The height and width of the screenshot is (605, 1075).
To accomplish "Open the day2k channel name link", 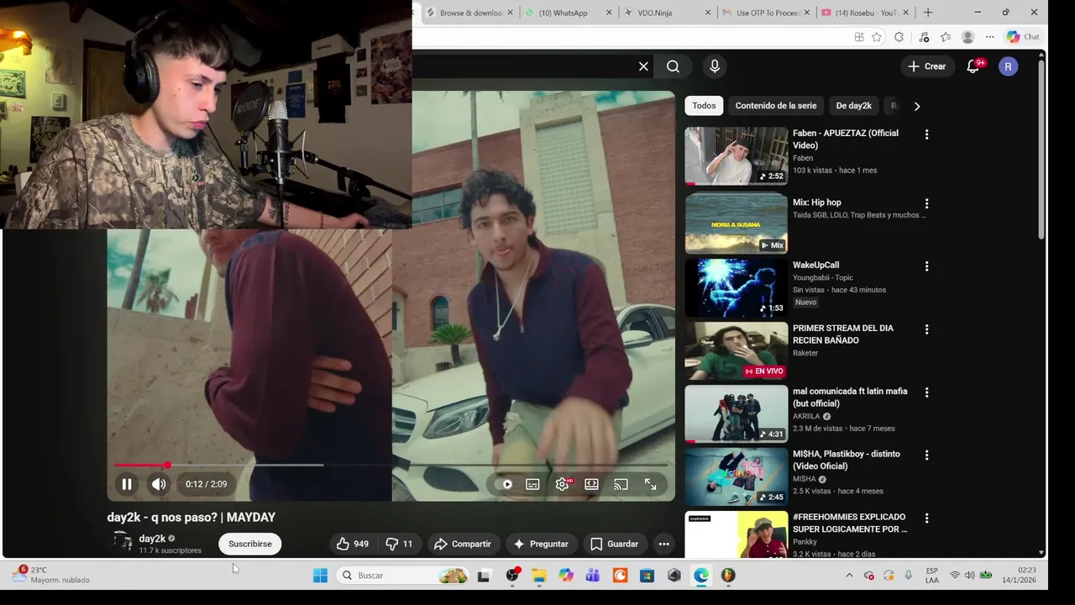I will (152, 539).
